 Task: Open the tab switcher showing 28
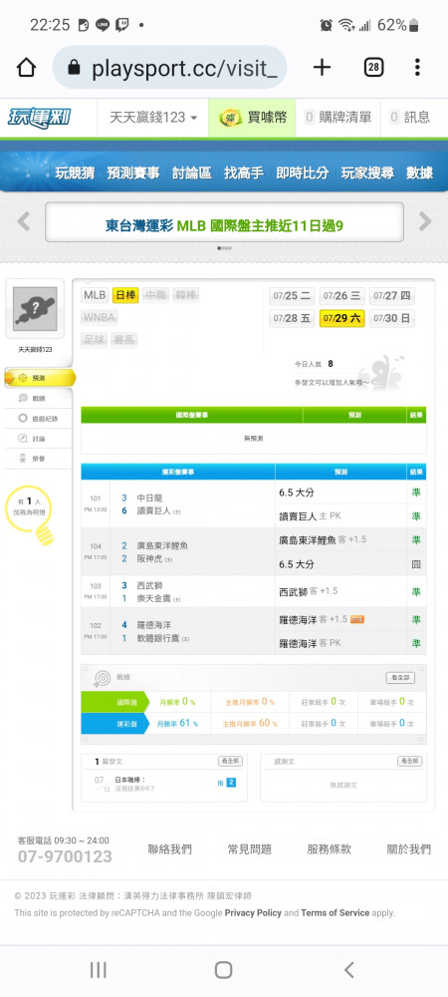coord(373,68)
